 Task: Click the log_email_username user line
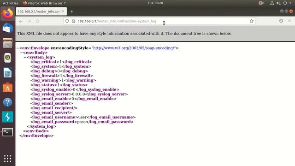tap(83, 117)
